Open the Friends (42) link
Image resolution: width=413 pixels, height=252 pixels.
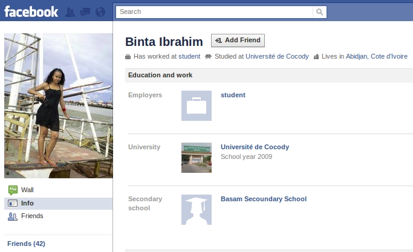click(27, 244)
